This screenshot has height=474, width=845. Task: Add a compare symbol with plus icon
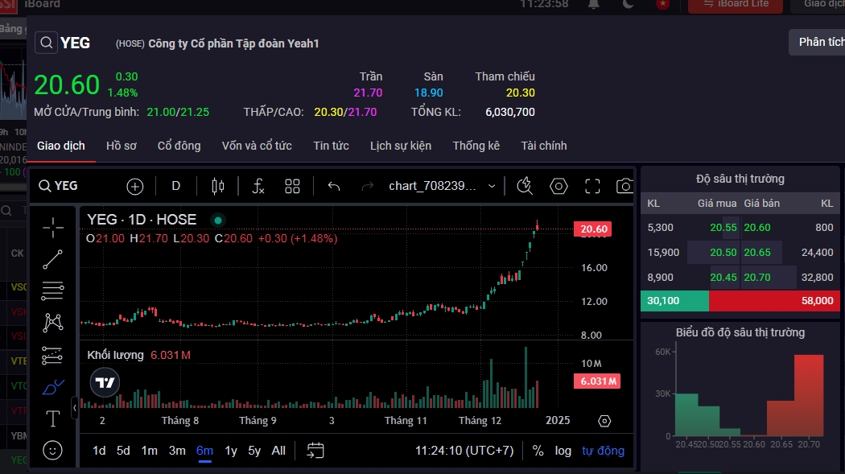(x=134, y=187)
